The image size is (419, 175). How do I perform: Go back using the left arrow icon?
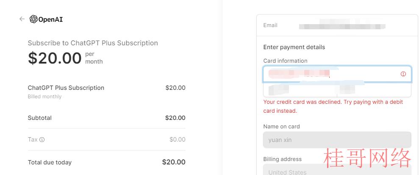point(22,19)
